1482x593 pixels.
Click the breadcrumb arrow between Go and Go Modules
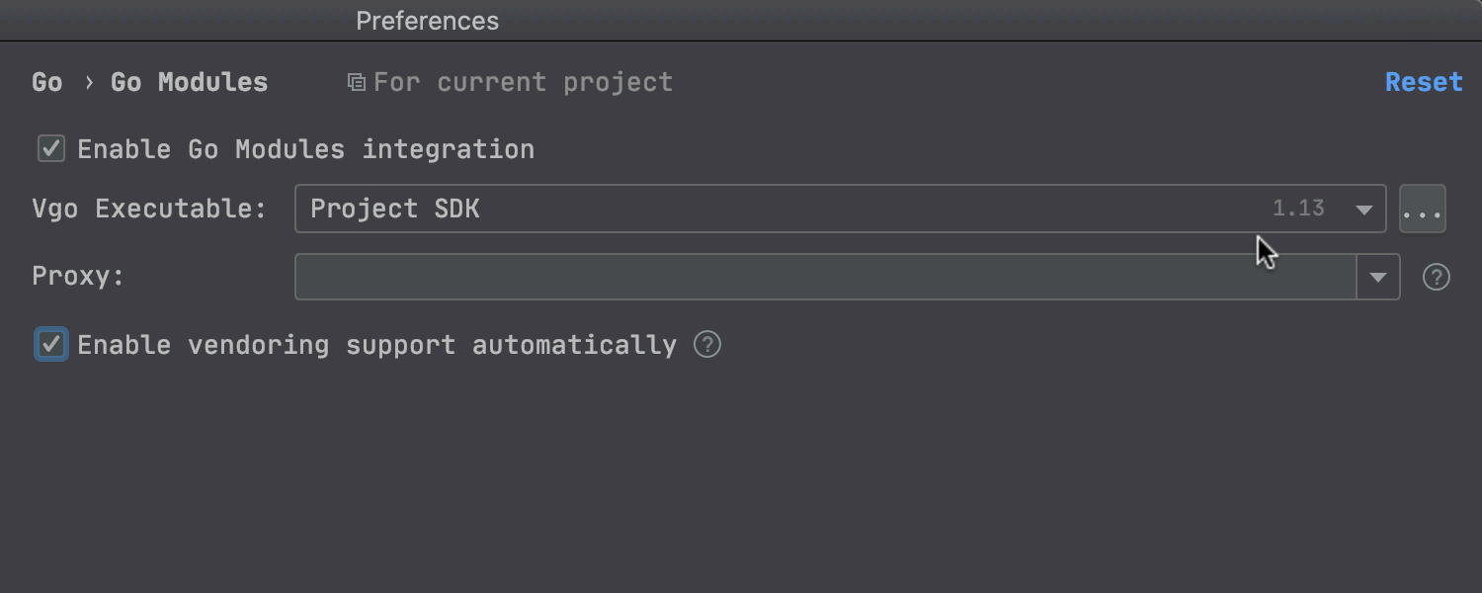88,82
